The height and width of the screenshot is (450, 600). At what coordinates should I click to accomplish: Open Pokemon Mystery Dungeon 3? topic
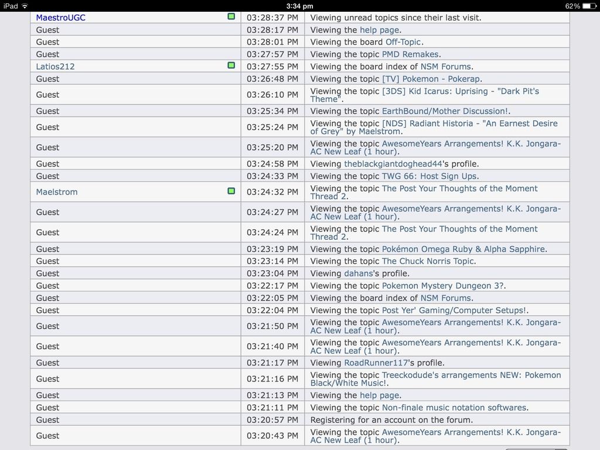click(443, 286)
